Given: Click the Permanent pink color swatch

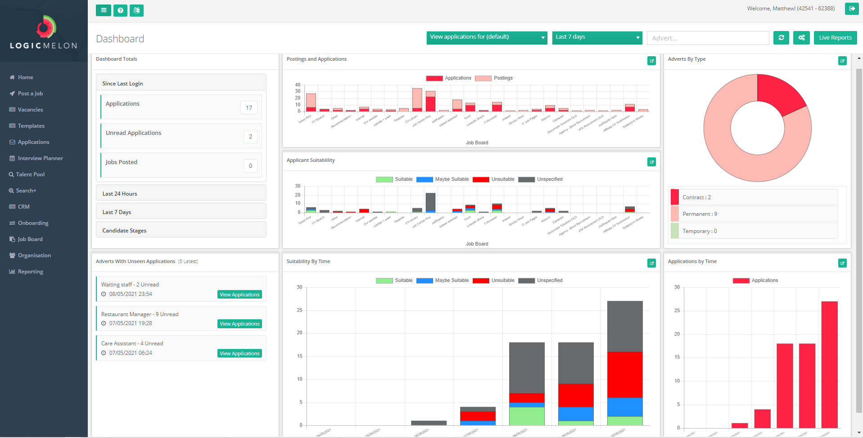Looking at the screenshot, I should (674, 214).
